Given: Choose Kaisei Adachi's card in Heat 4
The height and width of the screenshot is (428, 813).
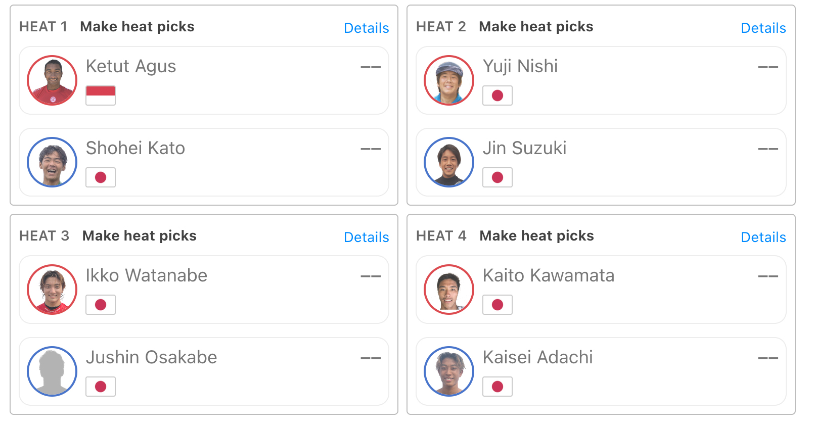Looking at the screenshot, I should point(601,371).
